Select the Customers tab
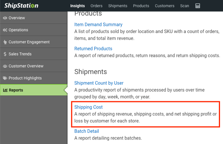This screenshot has width=223, height=144. coord(165,6)
